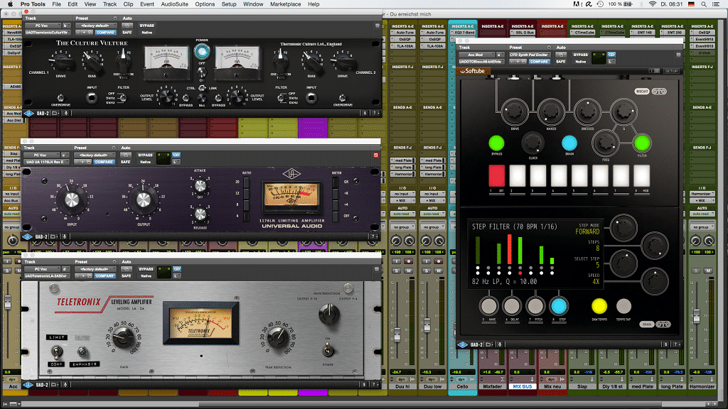Click BYPASS in the Culture Vulture plugin header
Image resolution: width=728 pixels, height=409 pixels.
[x=146, y=26]
